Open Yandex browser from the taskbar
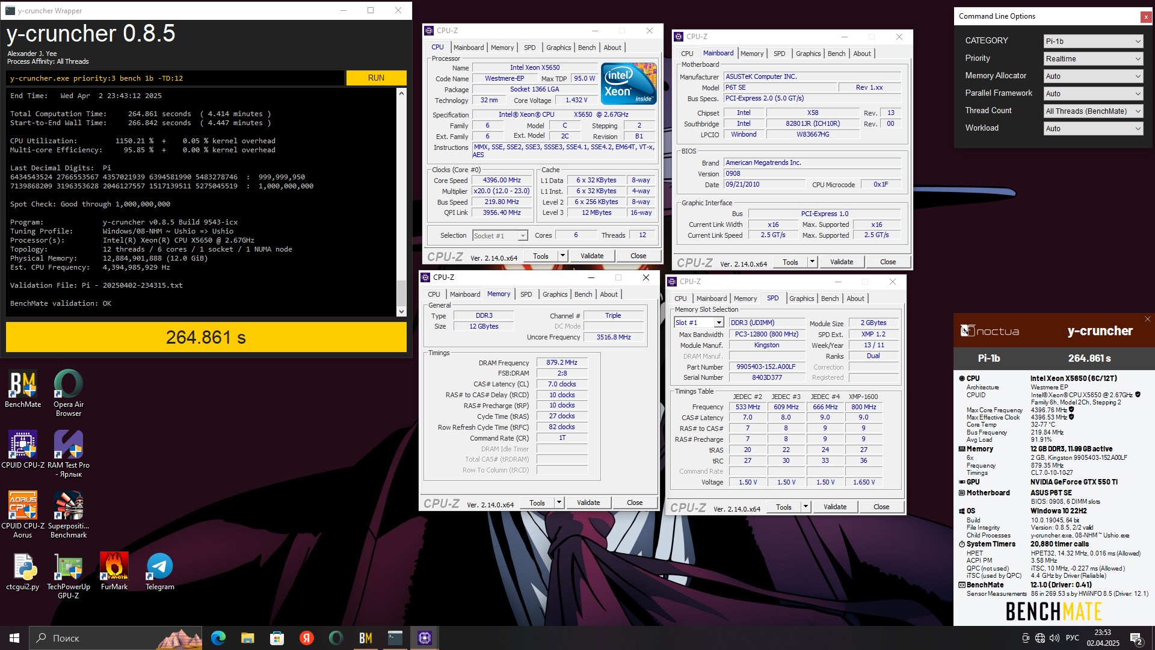This screenshot has height=650, width=1155. [306, 638]
